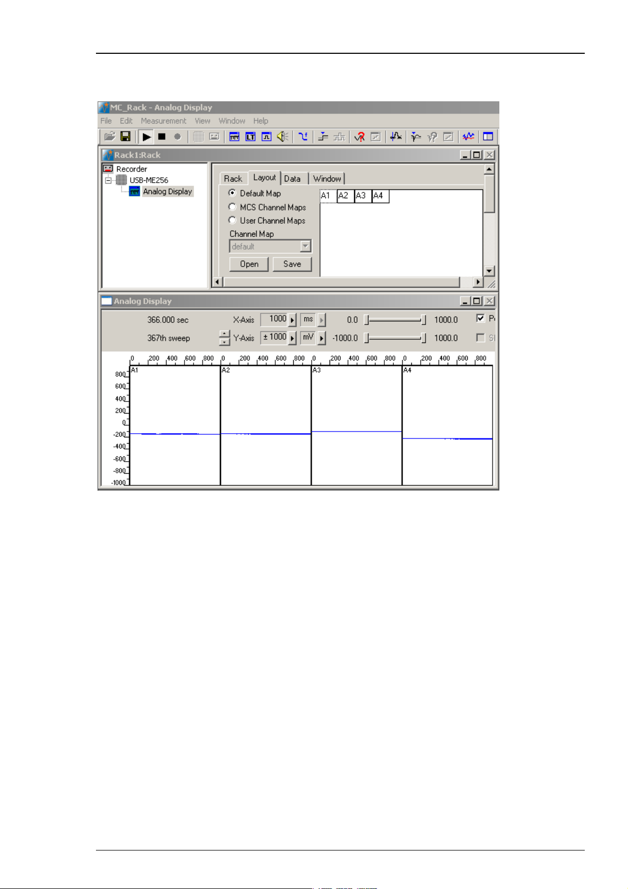The image size is (628, 889).
Task: Click the electrode grid toolbar icon
Action: click(198, 137)
